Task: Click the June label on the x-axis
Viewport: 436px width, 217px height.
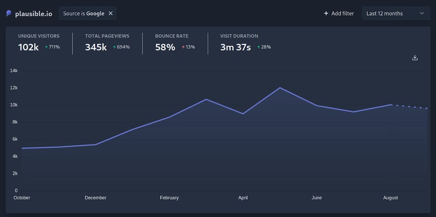Action: (316, 198)
